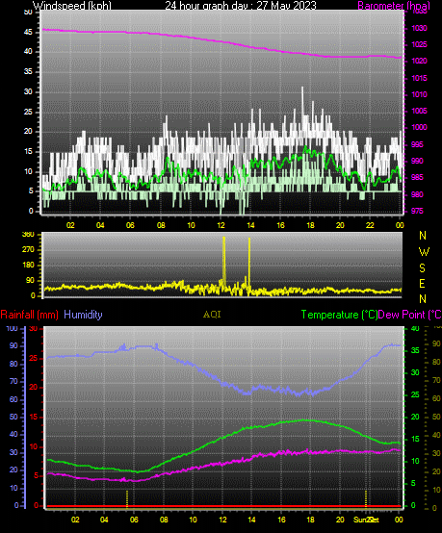
Task: Click the 70 value on the blue humidity axis
Action: pos(13,381)
